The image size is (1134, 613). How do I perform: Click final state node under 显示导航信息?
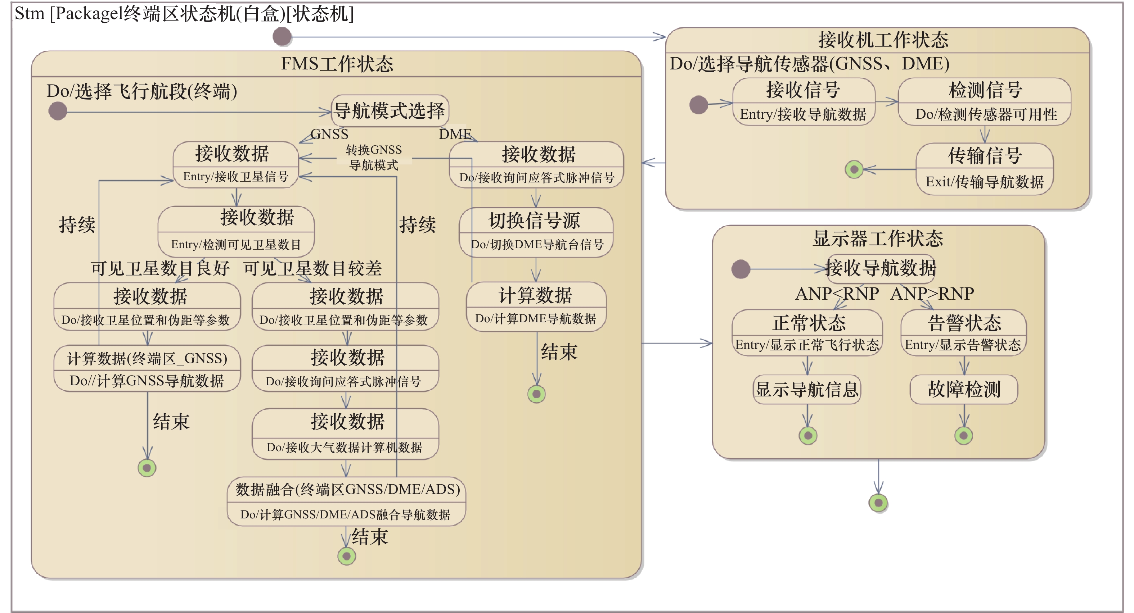point(808,436)
